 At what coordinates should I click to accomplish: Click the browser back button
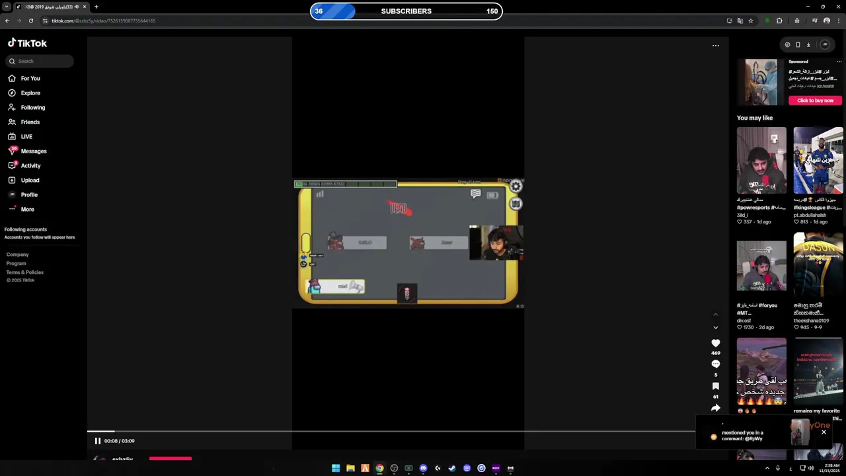pos(7,20)
